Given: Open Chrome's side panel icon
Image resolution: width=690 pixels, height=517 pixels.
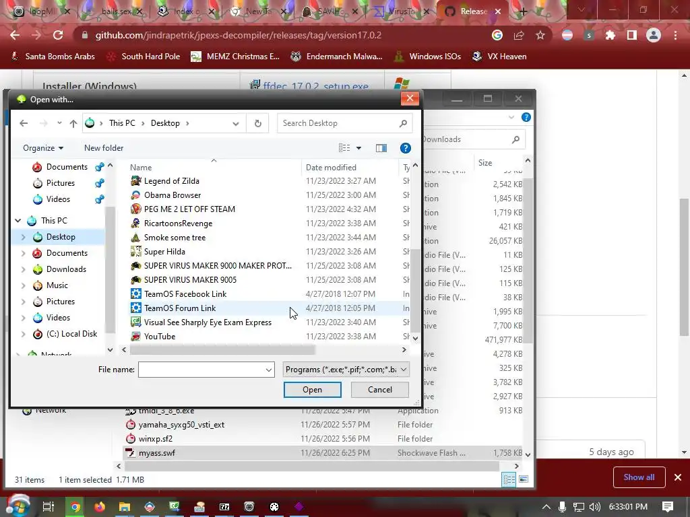Looking at the screenshot, I should pos(632,35).
